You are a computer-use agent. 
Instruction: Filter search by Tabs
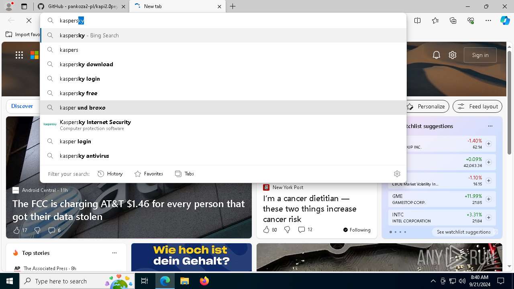click(184, 174)
